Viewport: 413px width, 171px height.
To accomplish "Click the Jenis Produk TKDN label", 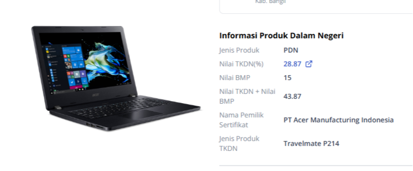I will [239, 143].
